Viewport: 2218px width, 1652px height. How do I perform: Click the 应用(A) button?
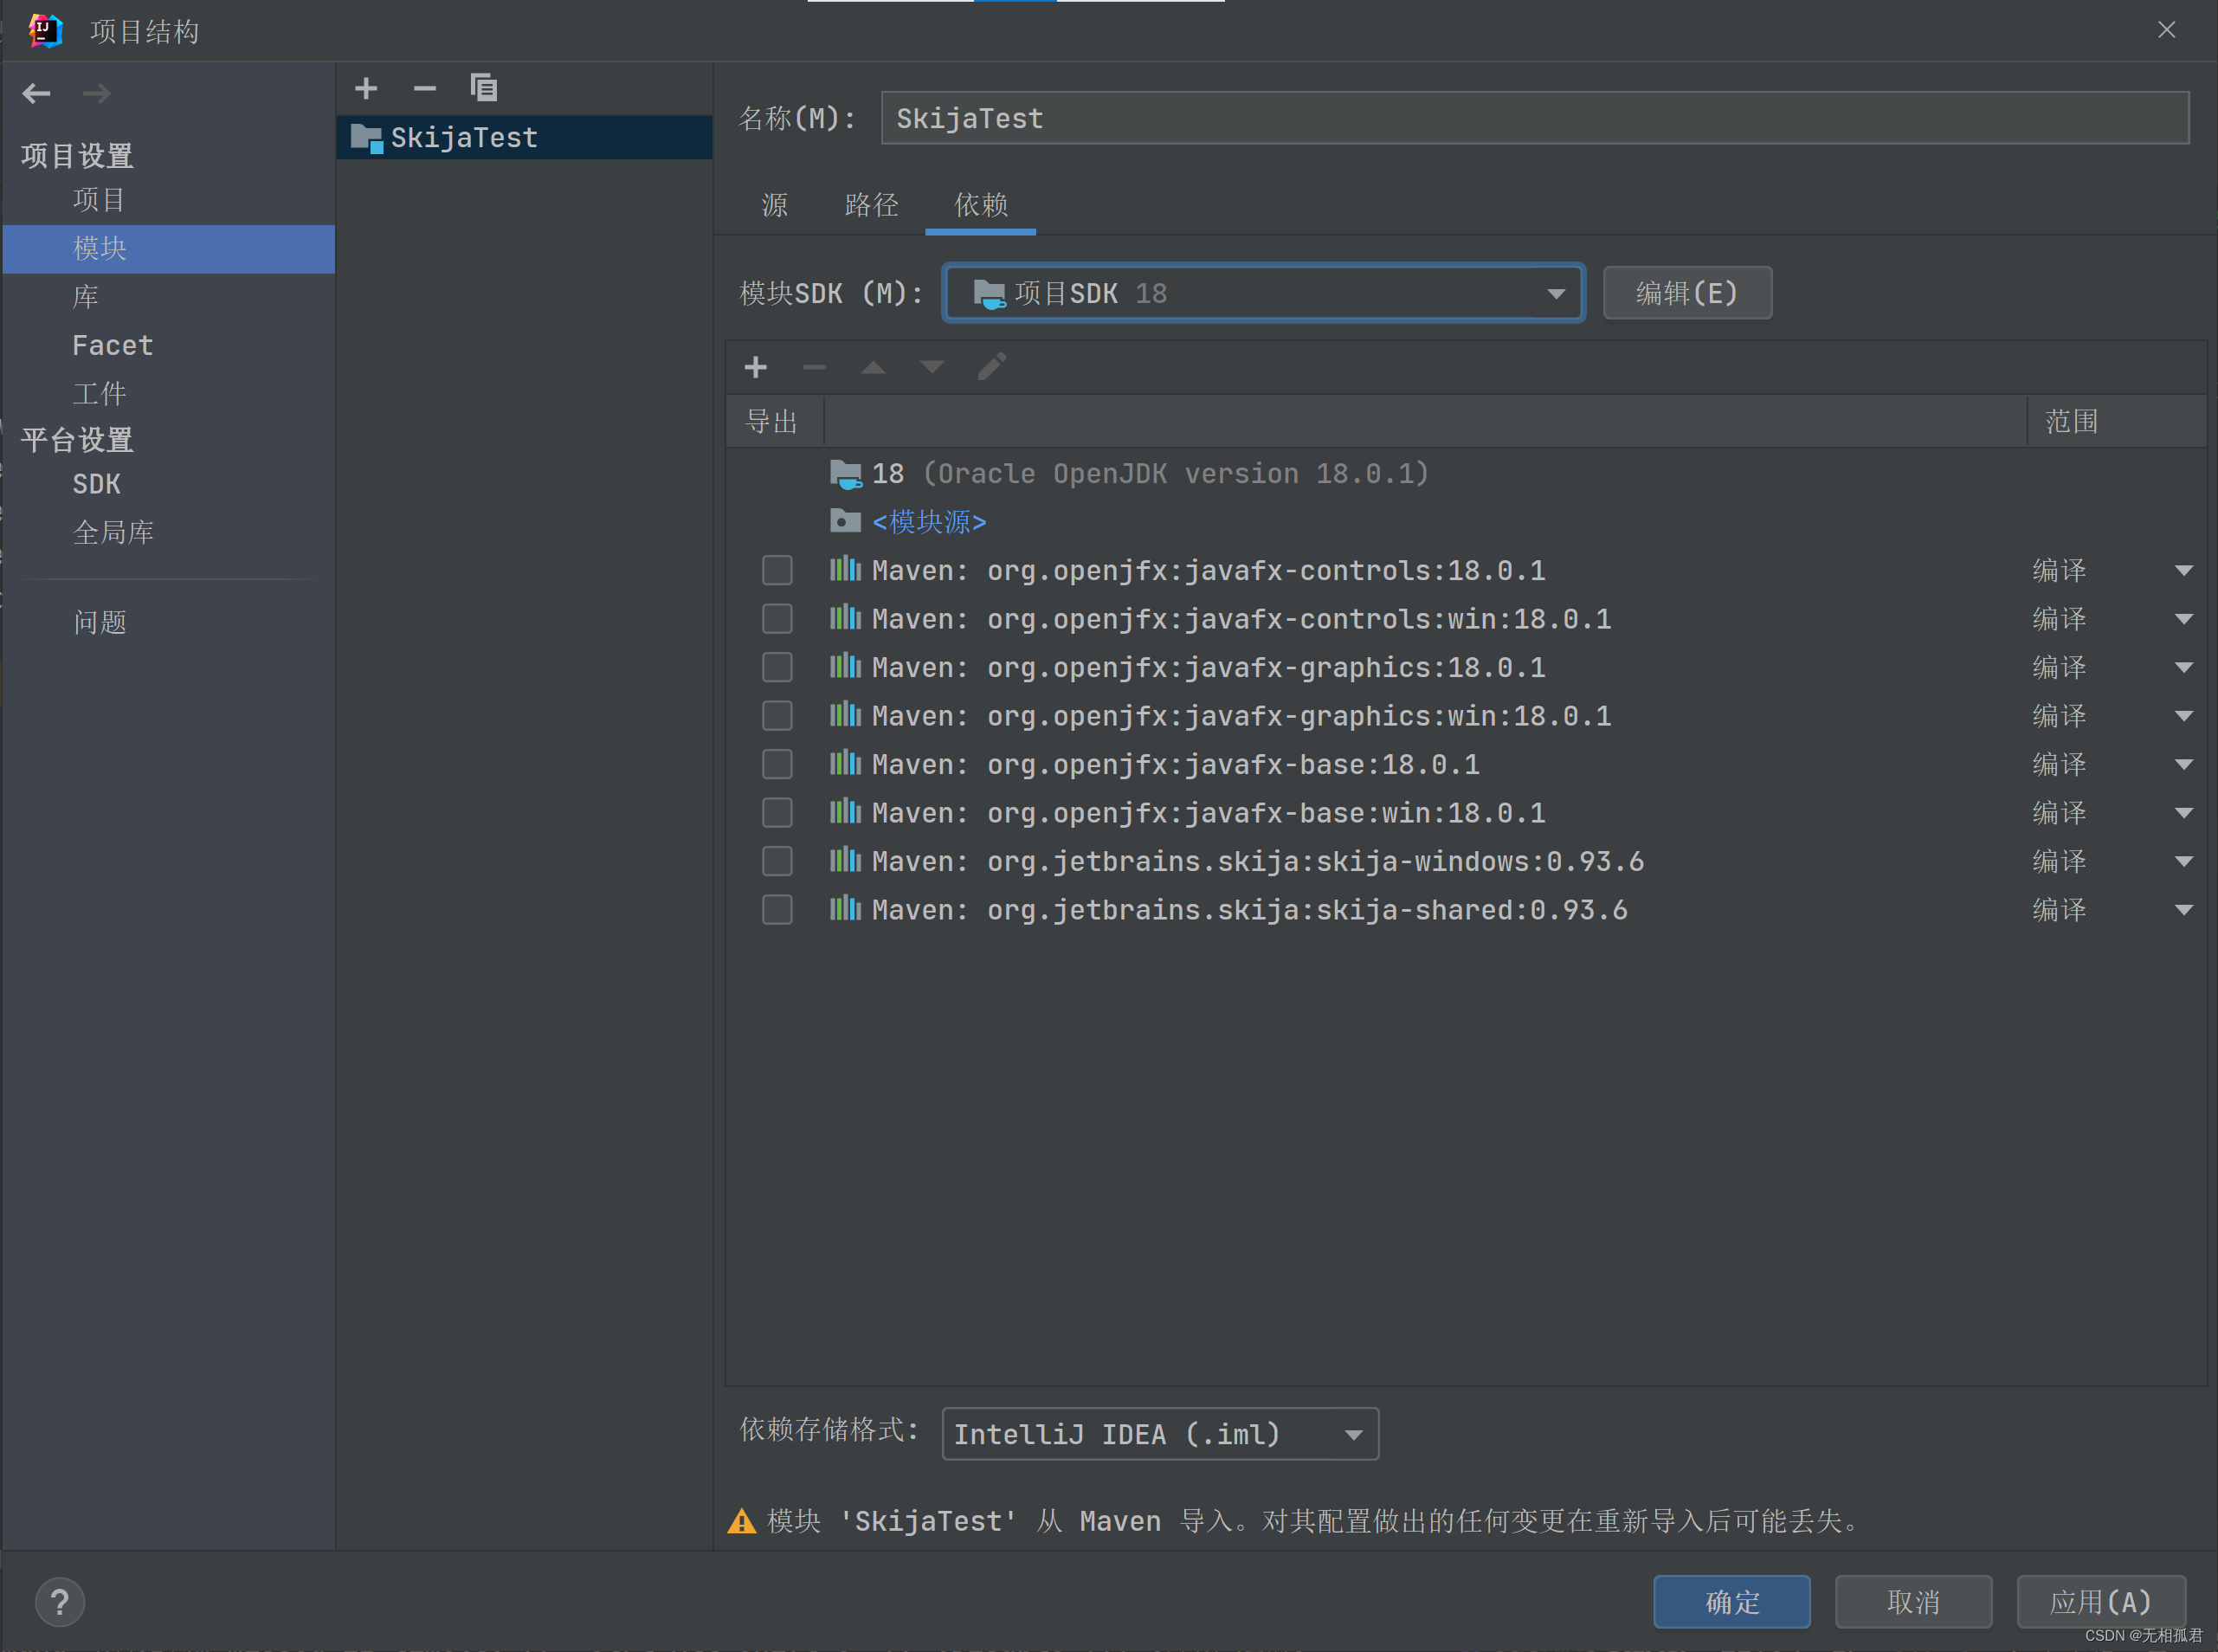coord(2100,1602)
